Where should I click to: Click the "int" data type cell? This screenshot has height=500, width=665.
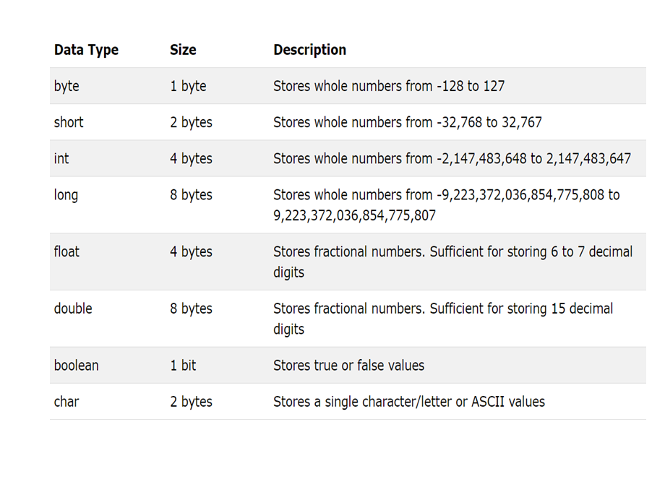tap(61, 158)
